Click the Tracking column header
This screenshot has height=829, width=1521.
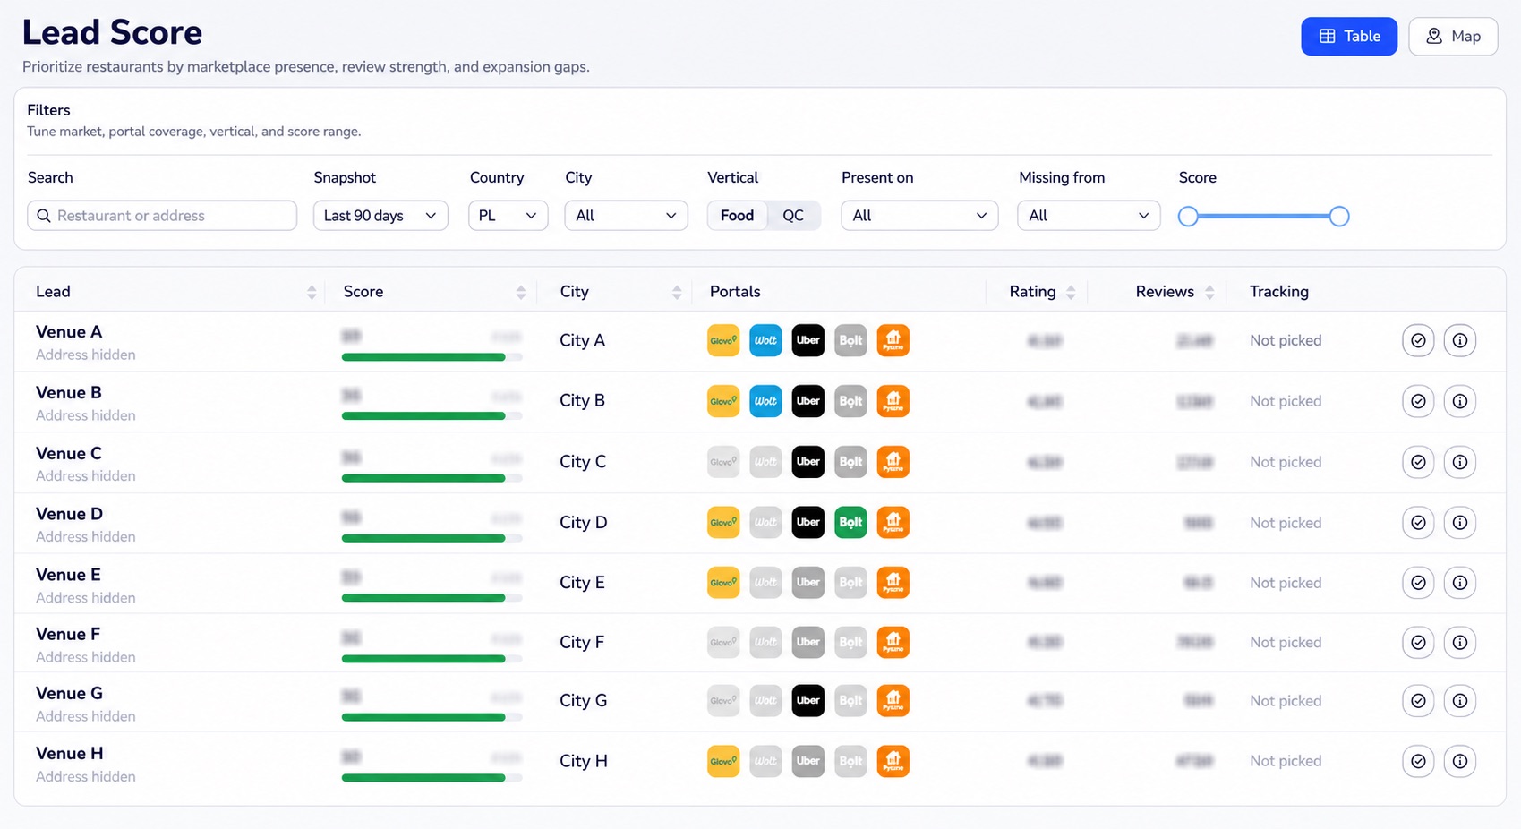1278,292
